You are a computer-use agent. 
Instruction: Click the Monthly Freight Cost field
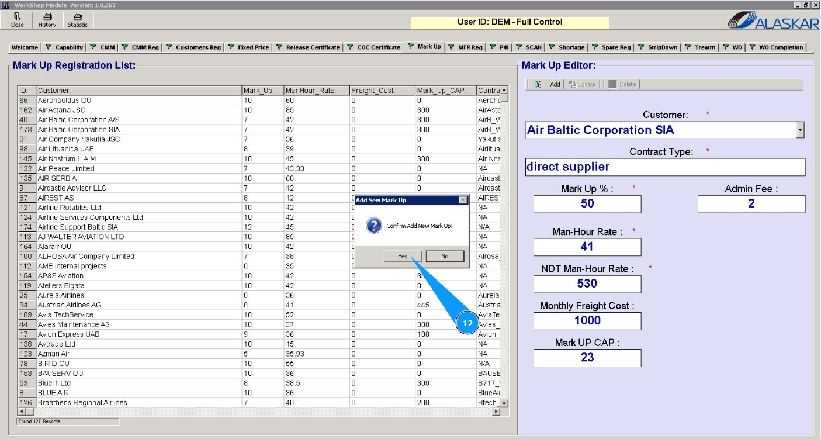click(x=587, y=320)
